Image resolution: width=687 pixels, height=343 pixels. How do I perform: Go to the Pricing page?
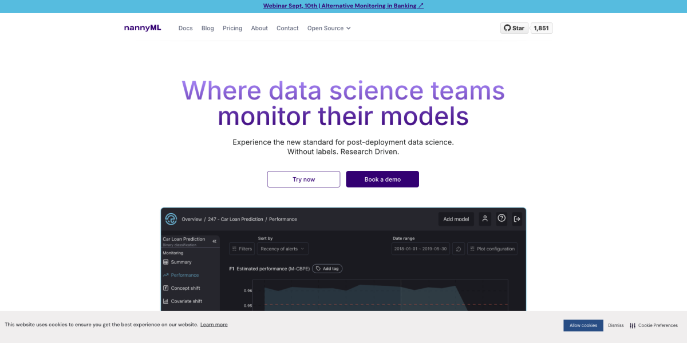pos(232,28)
